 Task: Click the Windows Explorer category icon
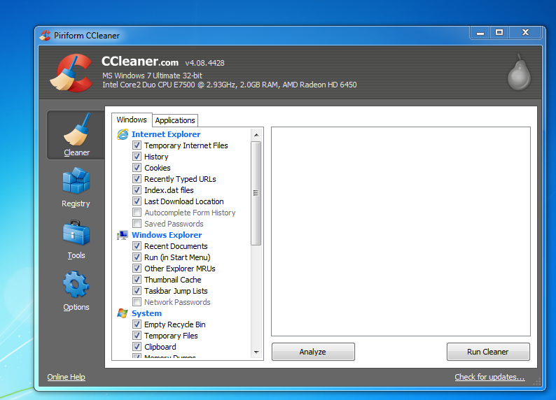(123, 235)
